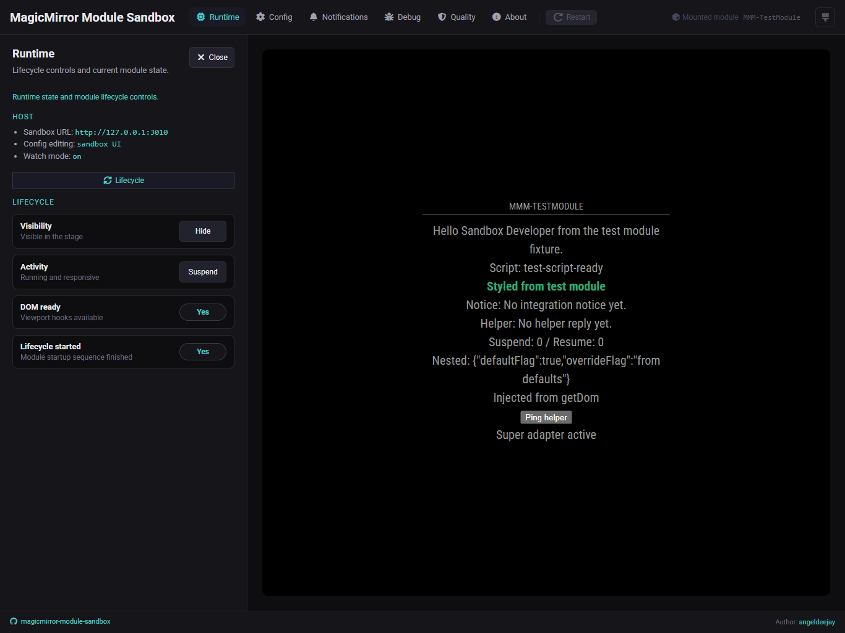845x633 pixels.
Task: Go to the Notifications tab
Action: (x=338, y=17)
